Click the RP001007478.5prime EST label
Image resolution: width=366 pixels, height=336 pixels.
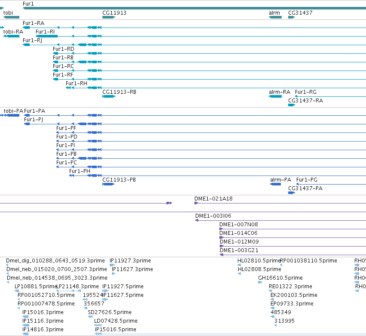(46, 304)
